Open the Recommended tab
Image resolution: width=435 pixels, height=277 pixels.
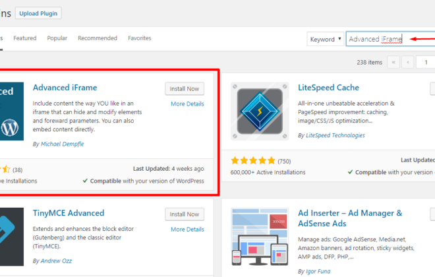pyautogui.click(x=98, y=38)
